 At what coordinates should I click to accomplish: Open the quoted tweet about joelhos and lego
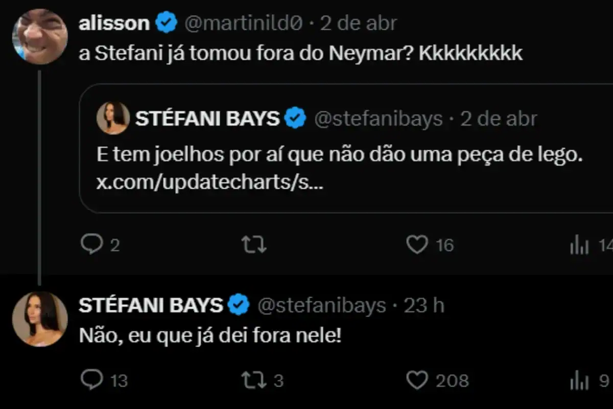tap(347, 156)
